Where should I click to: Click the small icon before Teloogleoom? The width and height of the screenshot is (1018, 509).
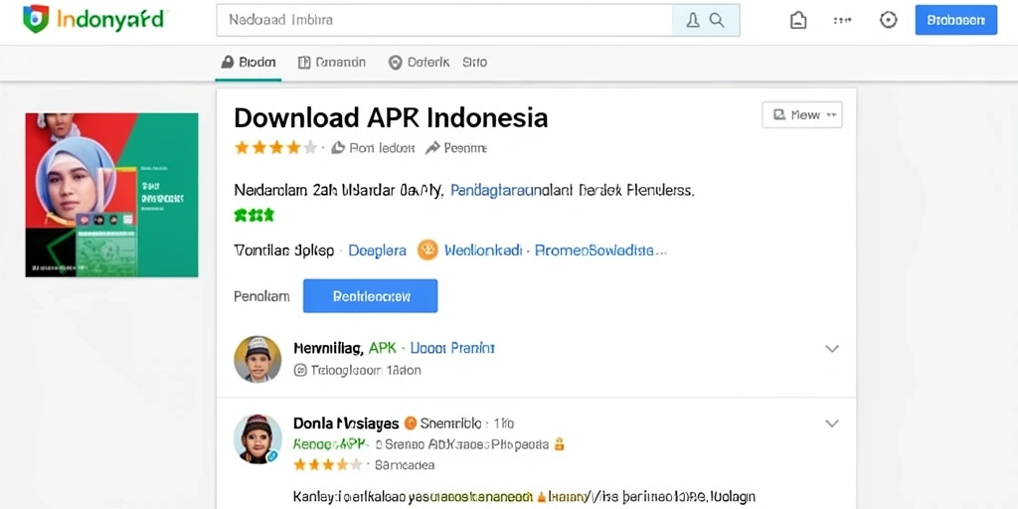(x=300, y=371)
